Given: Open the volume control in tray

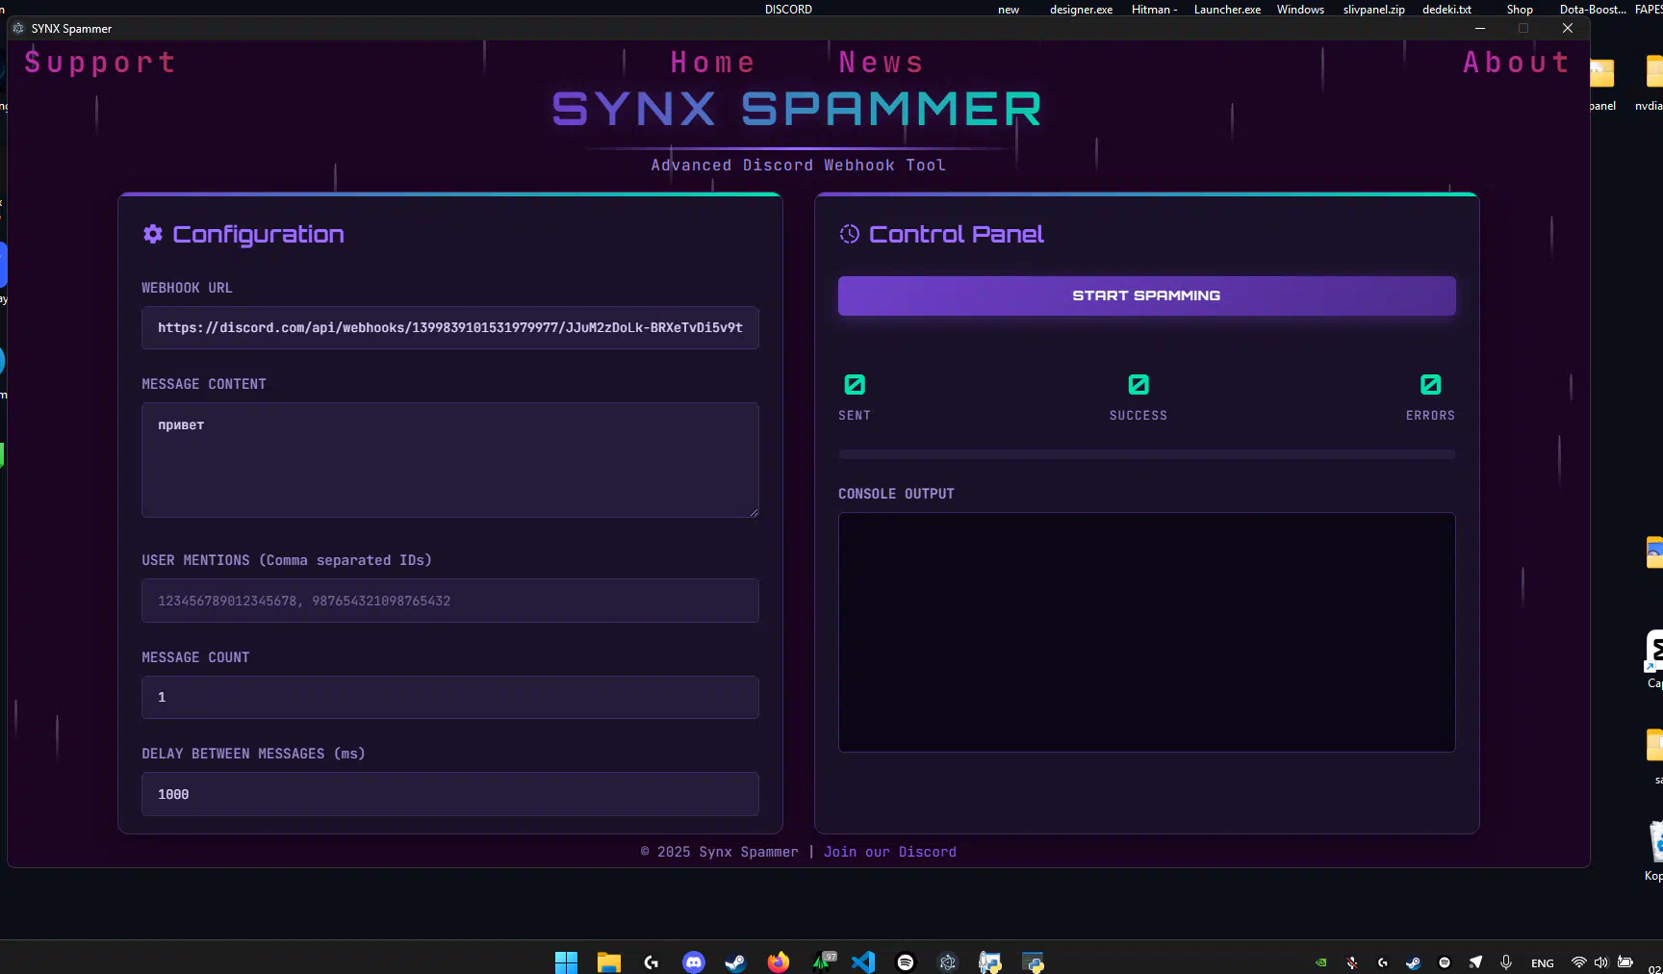Looking at the screenshot, I should (x=1601, y=962).
